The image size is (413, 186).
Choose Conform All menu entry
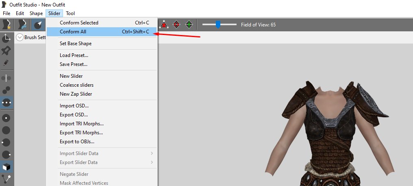[x=102, y=32]
